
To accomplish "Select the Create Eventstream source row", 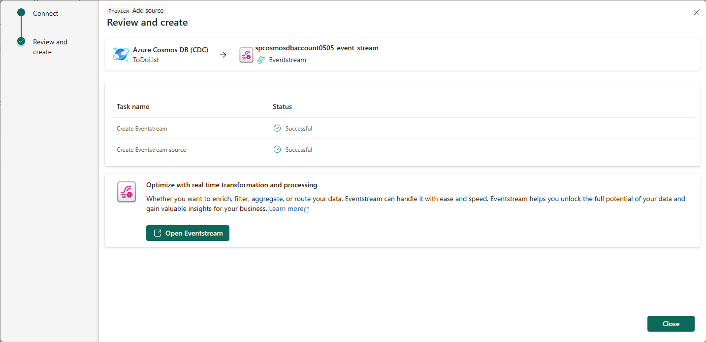I will [151, 149].
